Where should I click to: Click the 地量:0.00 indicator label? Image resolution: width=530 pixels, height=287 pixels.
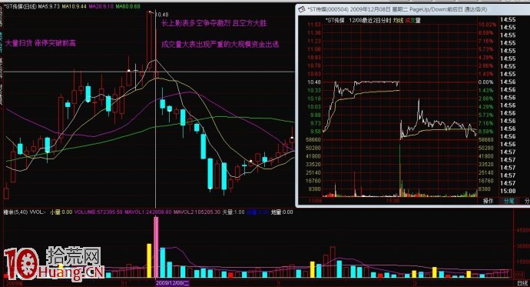click(x=282, y=212)
